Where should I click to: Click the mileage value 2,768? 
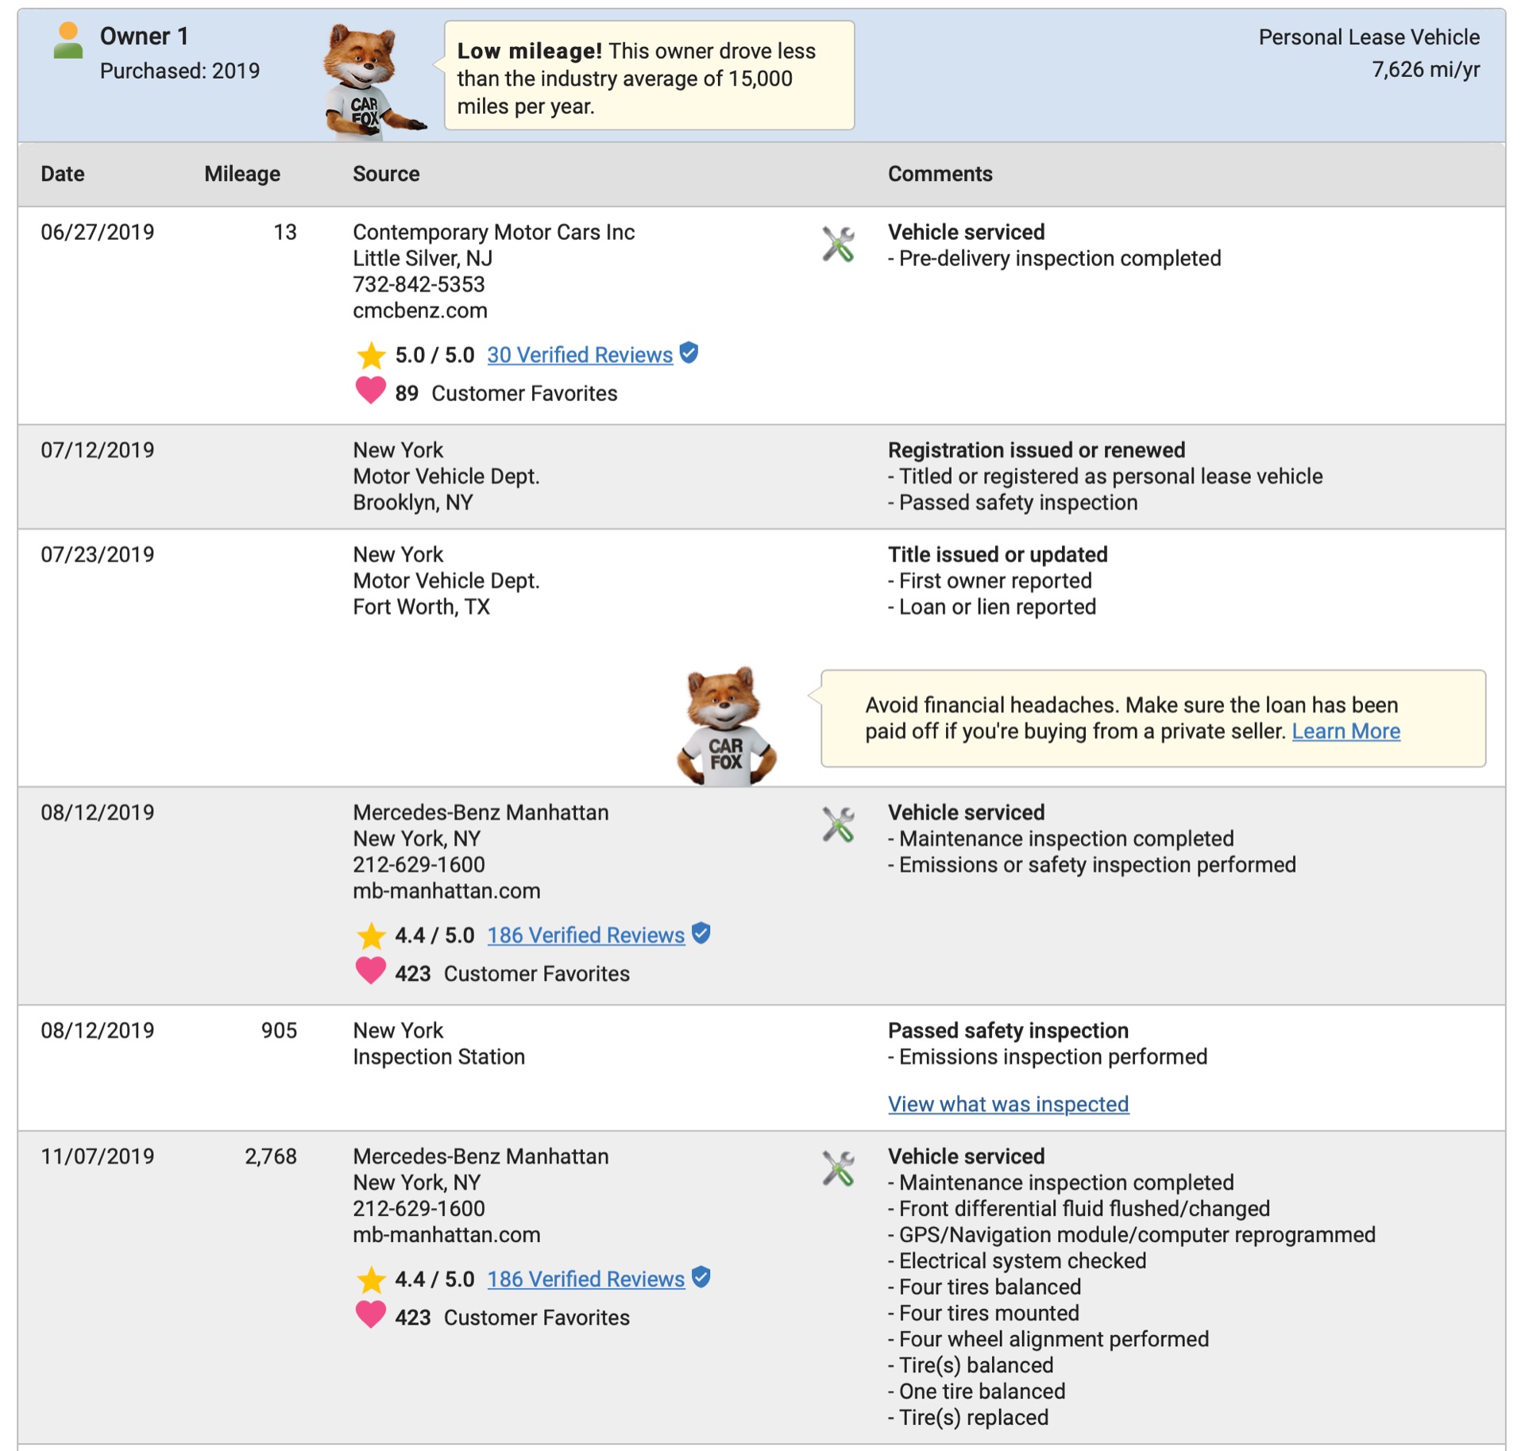(x=271, y=1156)
